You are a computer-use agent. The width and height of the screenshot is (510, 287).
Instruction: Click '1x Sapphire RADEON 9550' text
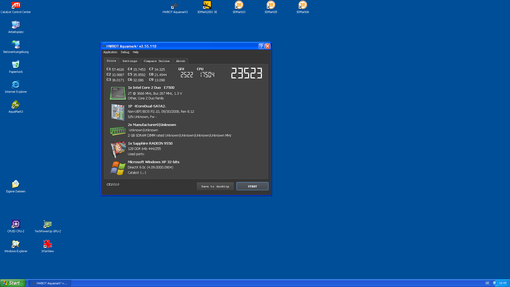click(x=150, y=143)
